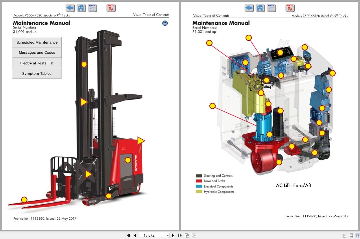Click the publication date text on the left page
This screenshot has width=360, height=239.
[x=45, y=219]
